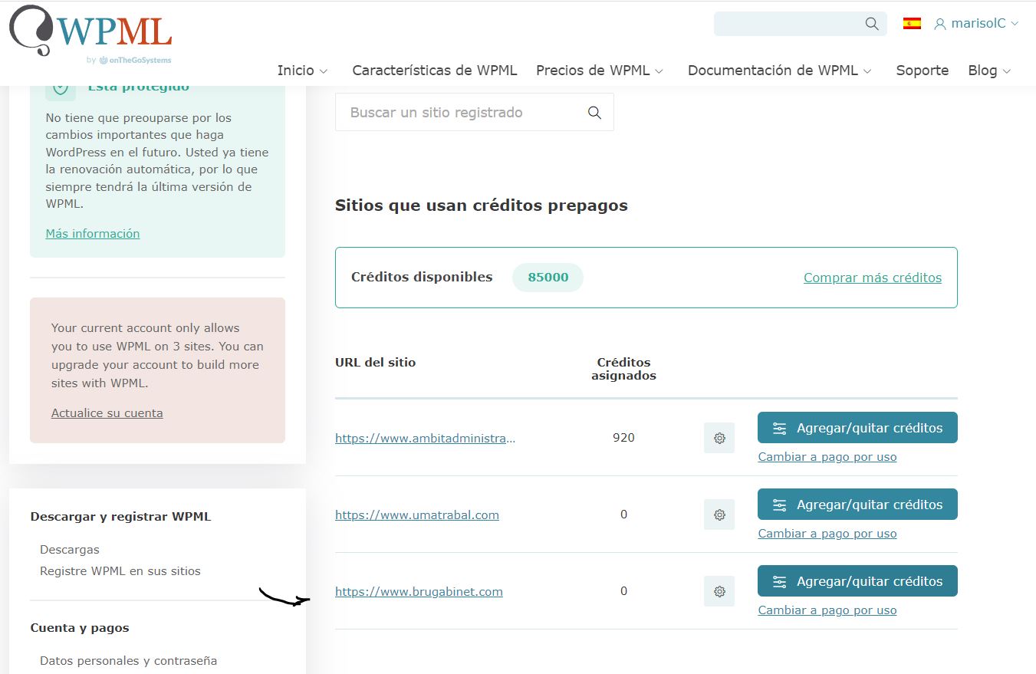Viewport: 1036px width, 674px height.
Task: Open Precios de WPML menu item
Action: [x=593, y=71]
